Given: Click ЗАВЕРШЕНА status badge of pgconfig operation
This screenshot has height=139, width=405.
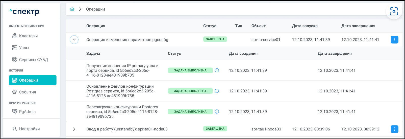Looking at the screenshot, I should click(215, 39).
